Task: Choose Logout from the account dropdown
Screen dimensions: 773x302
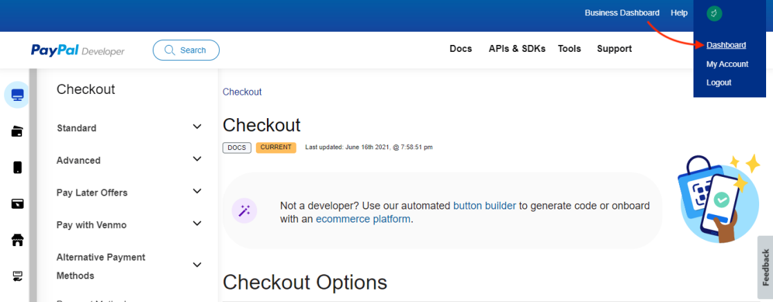Action: [719, 83]
